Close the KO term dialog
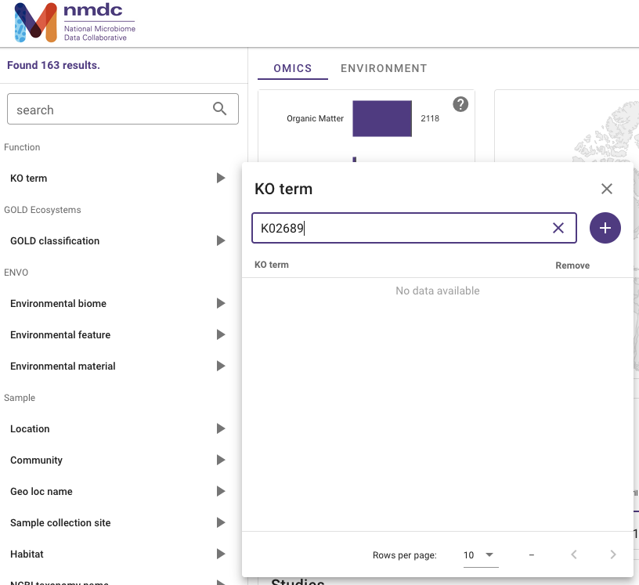 point(607,189)
